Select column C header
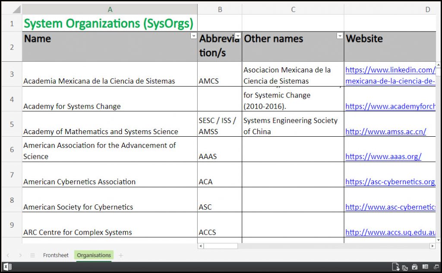 [x=293, y=9]
